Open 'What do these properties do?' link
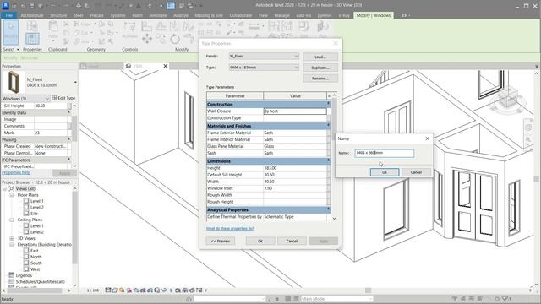The width and height of the screenshot is (541, 304). click(x=230, y=229)
